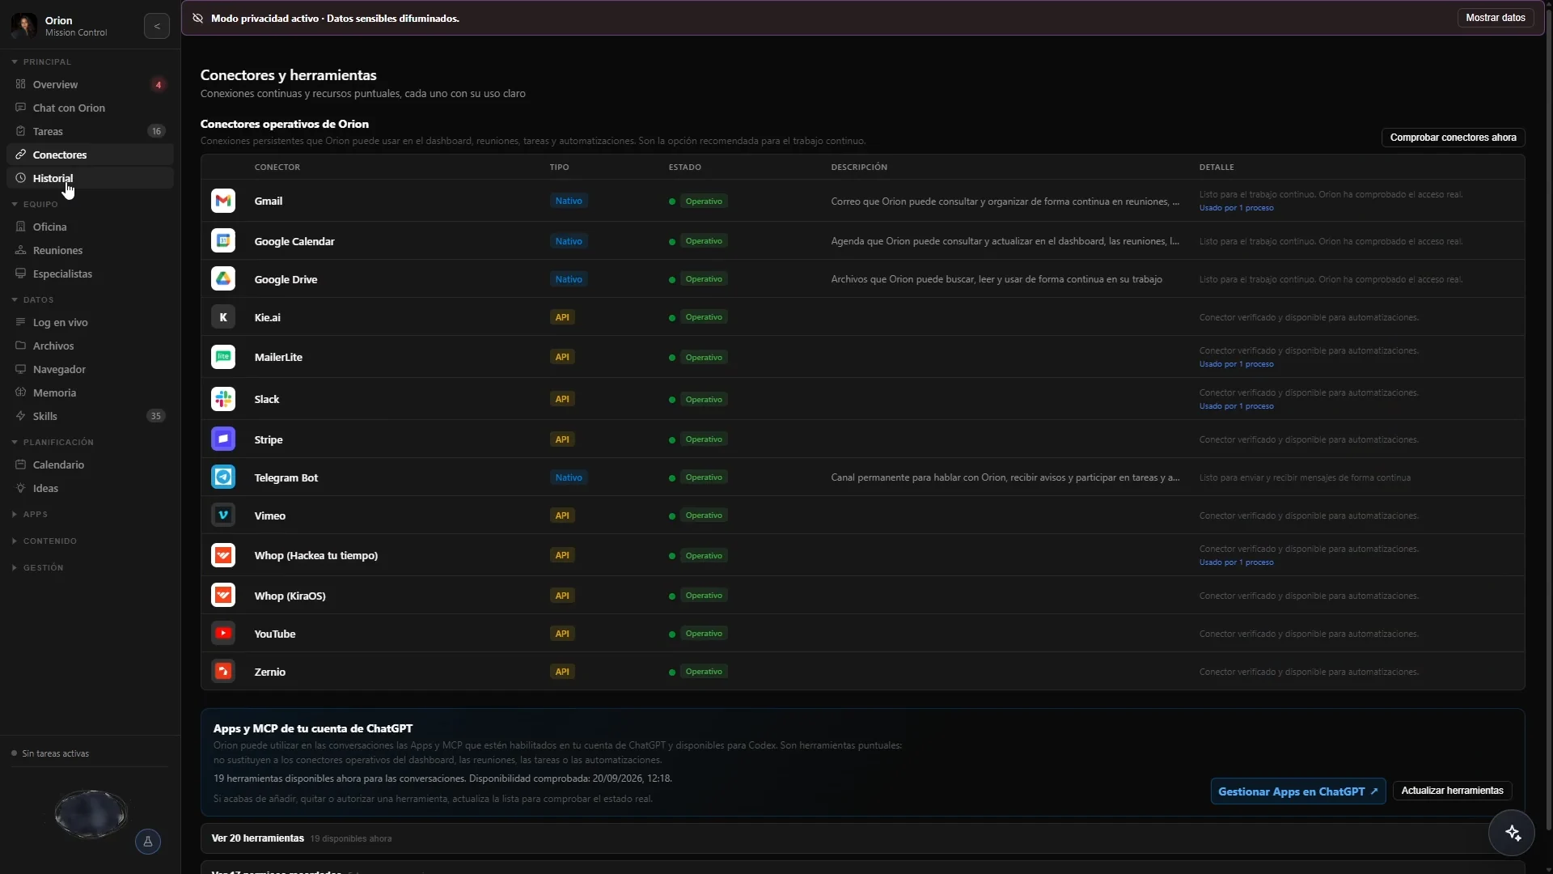Click the Zernio connector icon
The width and height of the screenshot is (1553, 874).
223,671
